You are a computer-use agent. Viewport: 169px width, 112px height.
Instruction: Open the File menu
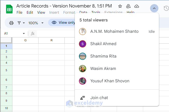[x=19, y=12]
